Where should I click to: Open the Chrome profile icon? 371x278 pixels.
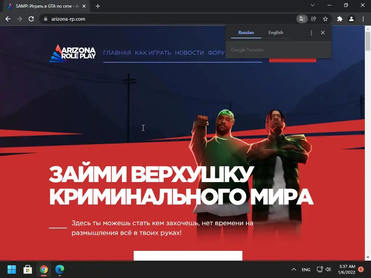(x=351, y=19)
